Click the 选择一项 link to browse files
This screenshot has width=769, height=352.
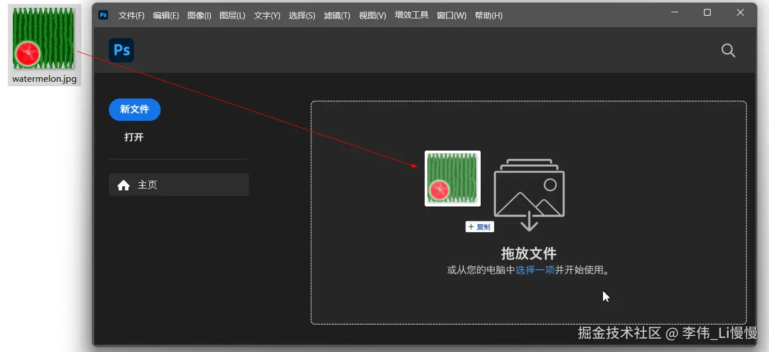click(535, 270)
